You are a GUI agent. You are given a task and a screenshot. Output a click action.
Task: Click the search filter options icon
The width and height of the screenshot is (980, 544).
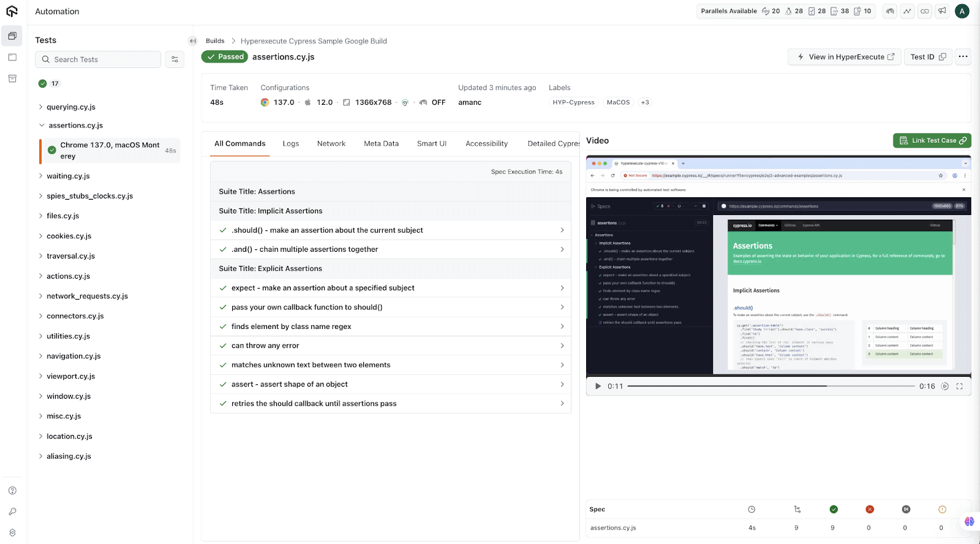click(175, 59)
